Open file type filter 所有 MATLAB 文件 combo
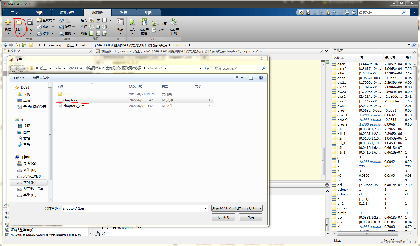Viewport: 420px width, 246px height. [x=237, y=208]
